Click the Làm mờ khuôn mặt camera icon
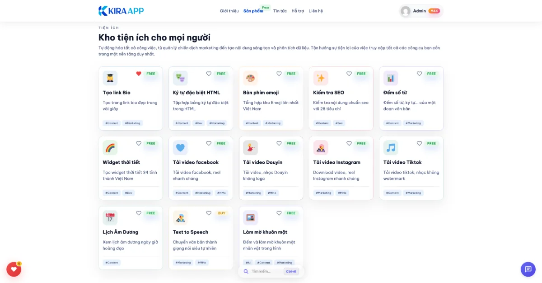 tap(250, 217)
